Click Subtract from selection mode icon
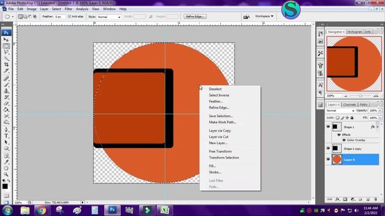The height and width of the screenshot is (216, 385). [30, 17]
